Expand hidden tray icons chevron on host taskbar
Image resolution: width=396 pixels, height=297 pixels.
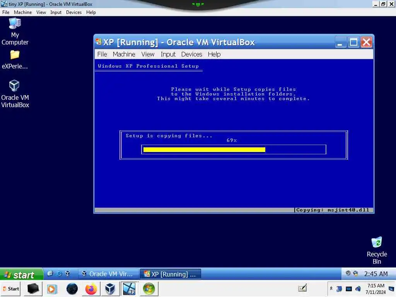331,288
